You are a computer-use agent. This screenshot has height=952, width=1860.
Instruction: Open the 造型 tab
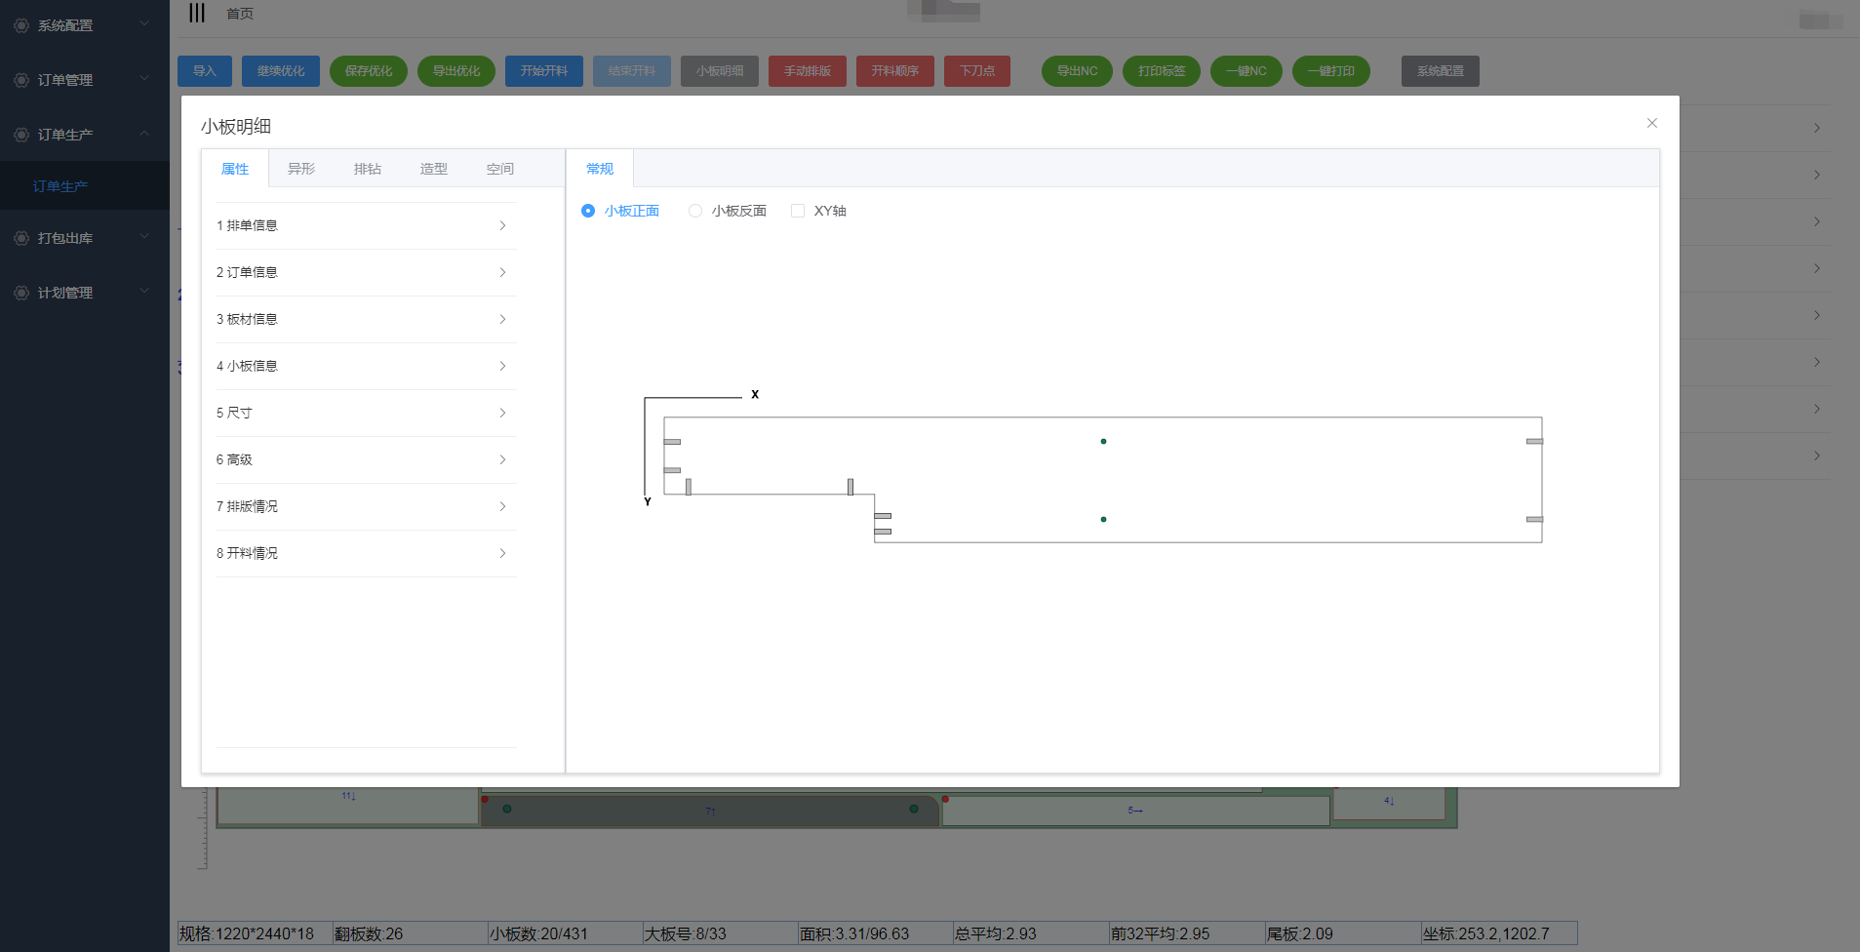(x=434, y=169)
